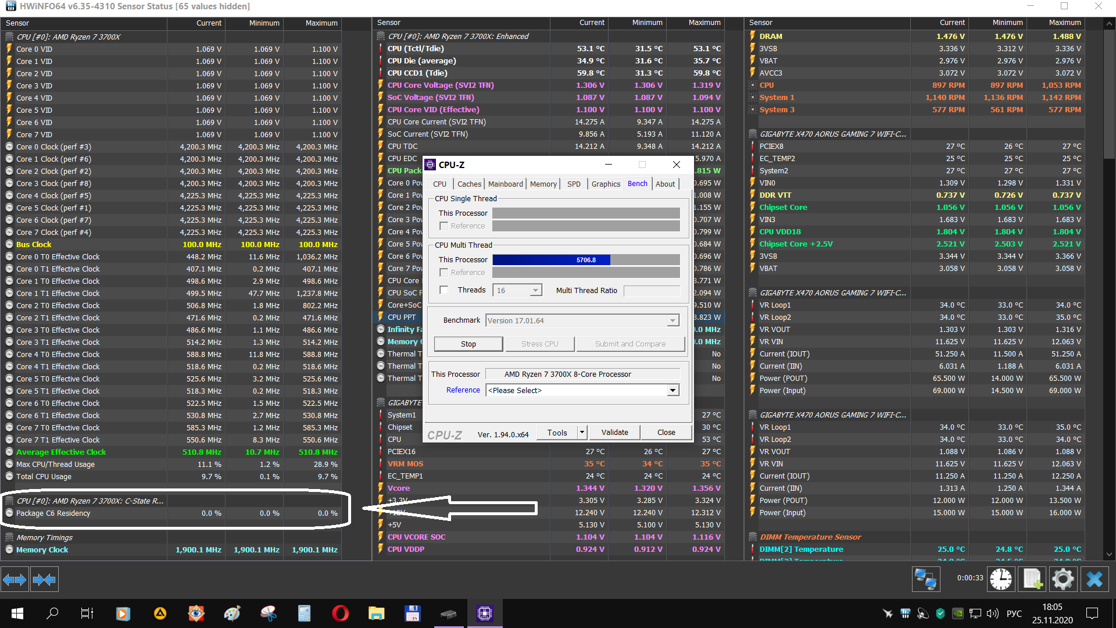Click the Maximum column header in right panel

pyautogui.click(x=1056, y=23)
